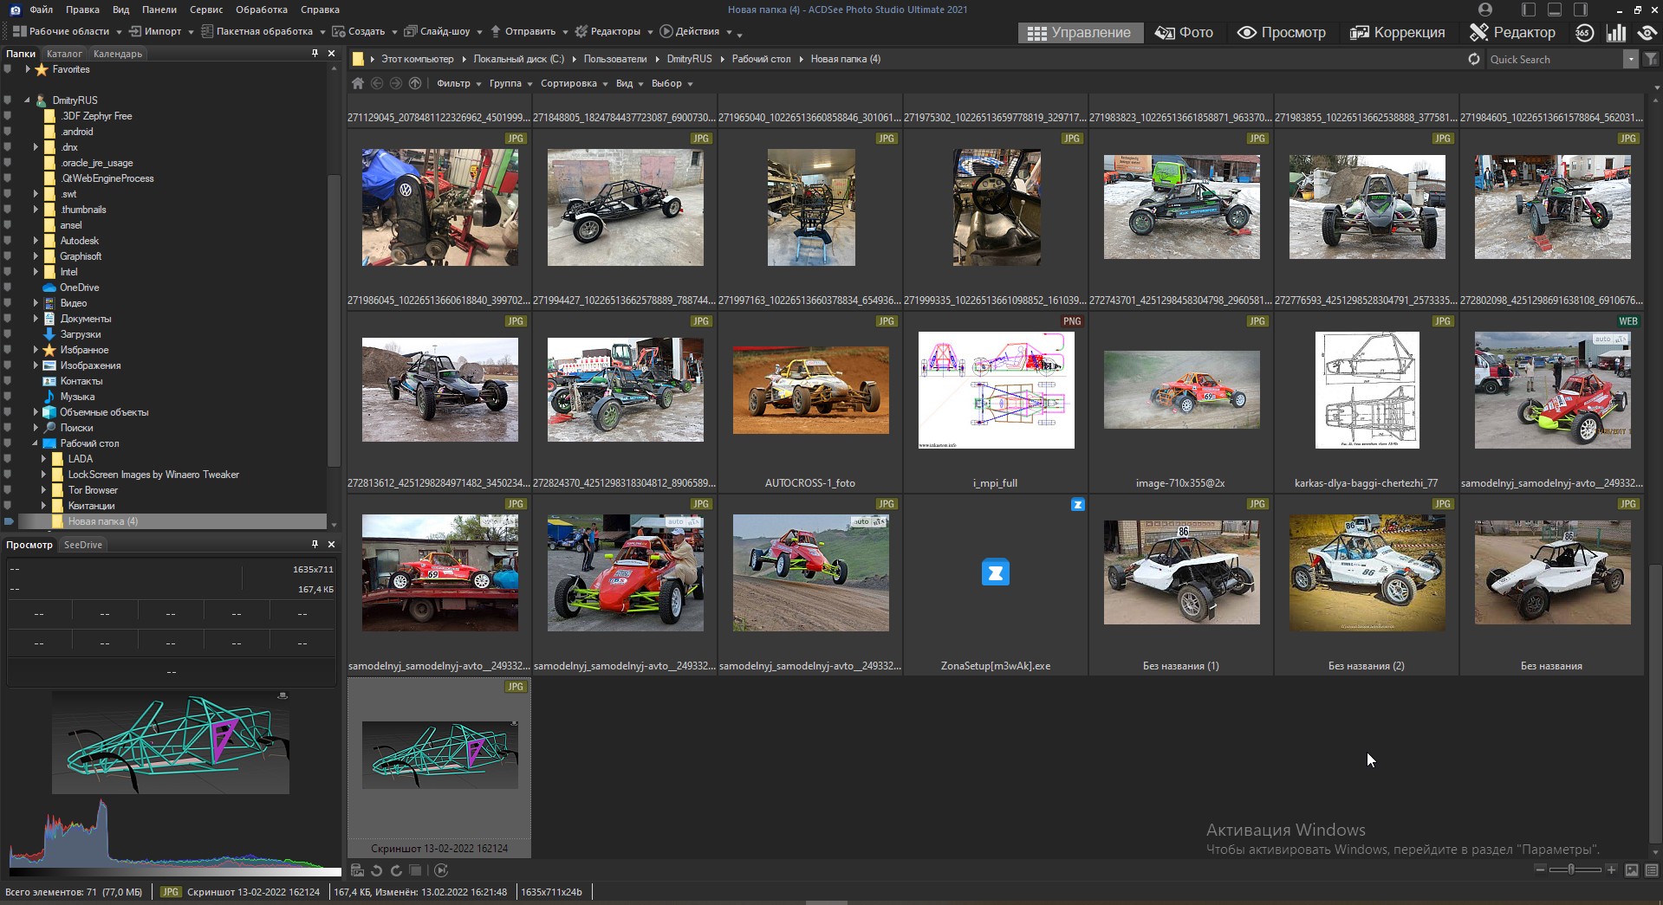Image resolution: width=1663 pixels, height=905 pixels.
Task: Switch to Редактор mode
Action: coord(1512,33)
